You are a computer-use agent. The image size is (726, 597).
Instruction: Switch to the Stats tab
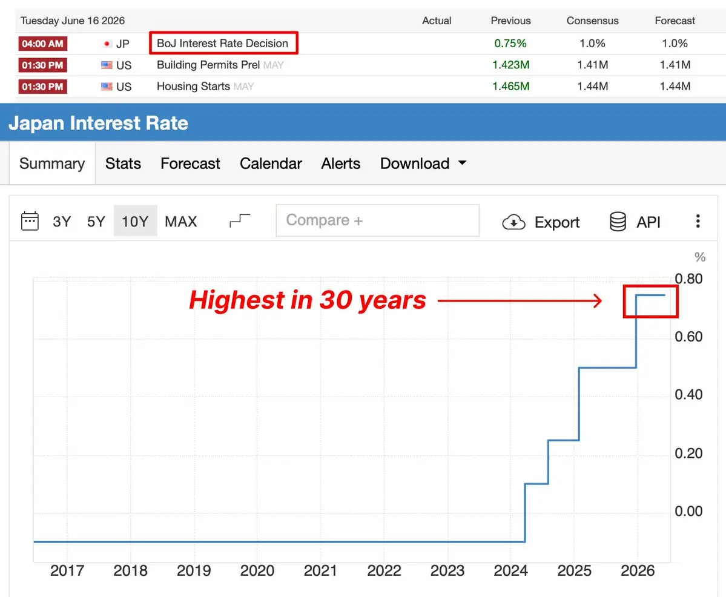123,163
